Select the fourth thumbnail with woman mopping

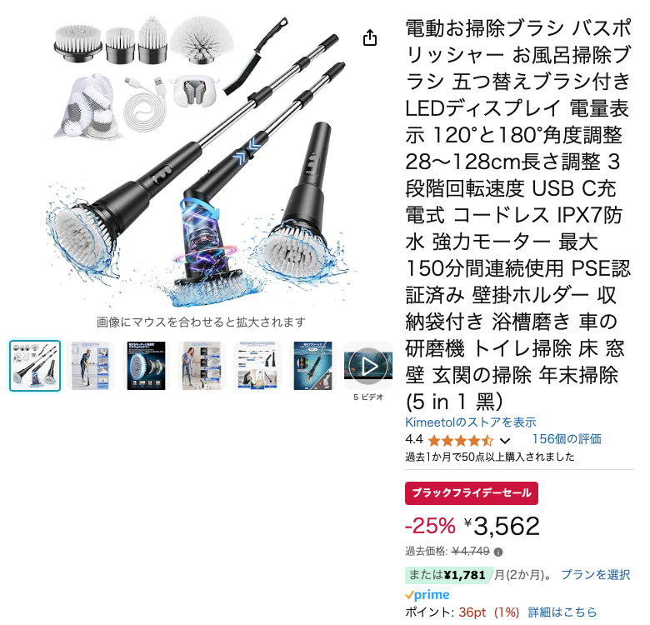pos(202,366)
